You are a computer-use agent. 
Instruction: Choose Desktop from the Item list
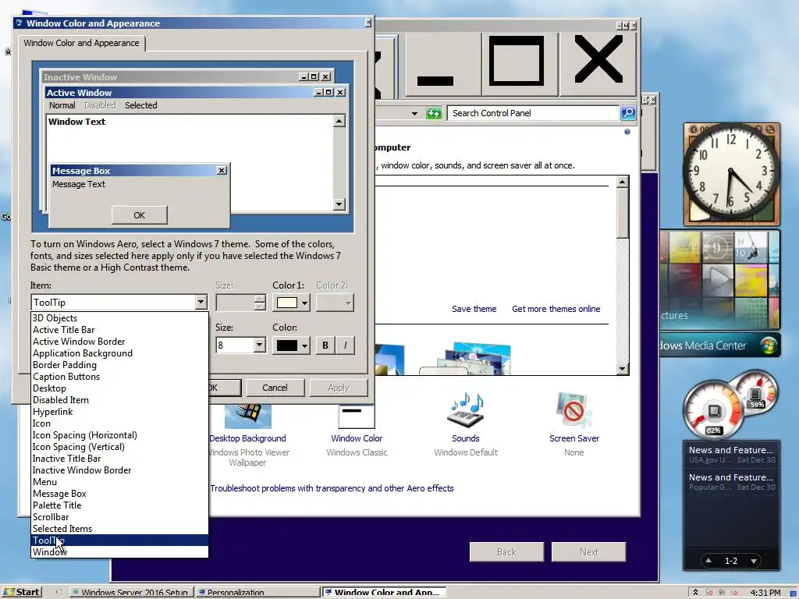(119, 388)
